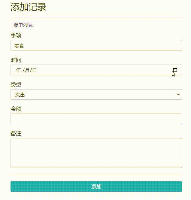Open the calendar date picker icon
Image resolution: width=191 pixels, height=200 pixels.
pos(175,70)
